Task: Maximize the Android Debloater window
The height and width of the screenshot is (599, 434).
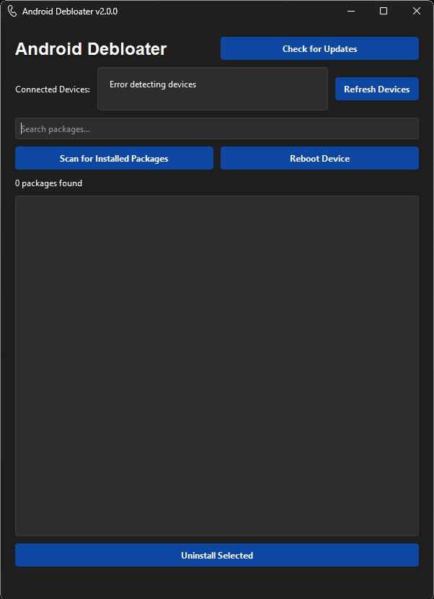Action: [384, 11]
